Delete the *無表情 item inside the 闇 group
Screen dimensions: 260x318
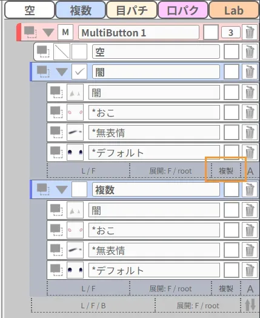tap(250, 132)
